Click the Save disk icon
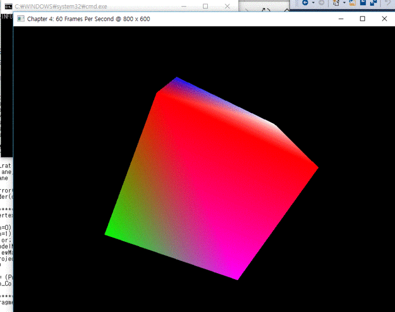Viewport: 395px width, 312px height. [x=363, y=3]
